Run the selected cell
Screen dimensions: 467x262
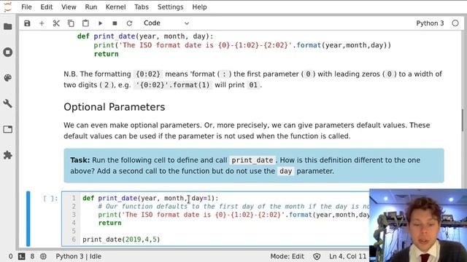click(100, 23)
